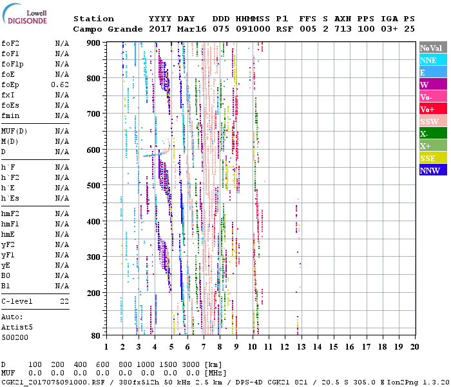Image resolution: width=451 pixels, height=387 pixels.
Task: Click the FFS value 005
Action: [x=308, y=29]
